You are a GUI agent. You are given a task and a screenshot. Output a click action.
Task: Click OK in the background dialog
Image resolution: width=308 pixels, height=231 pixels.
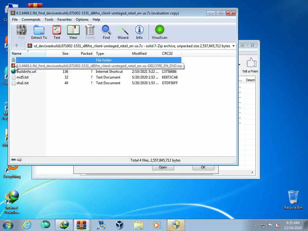203,167
